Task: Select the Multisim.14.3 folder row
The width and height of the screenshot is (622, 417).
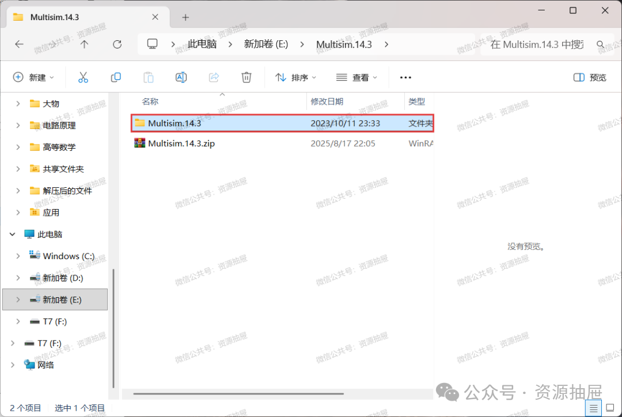Action: (282, 123)
